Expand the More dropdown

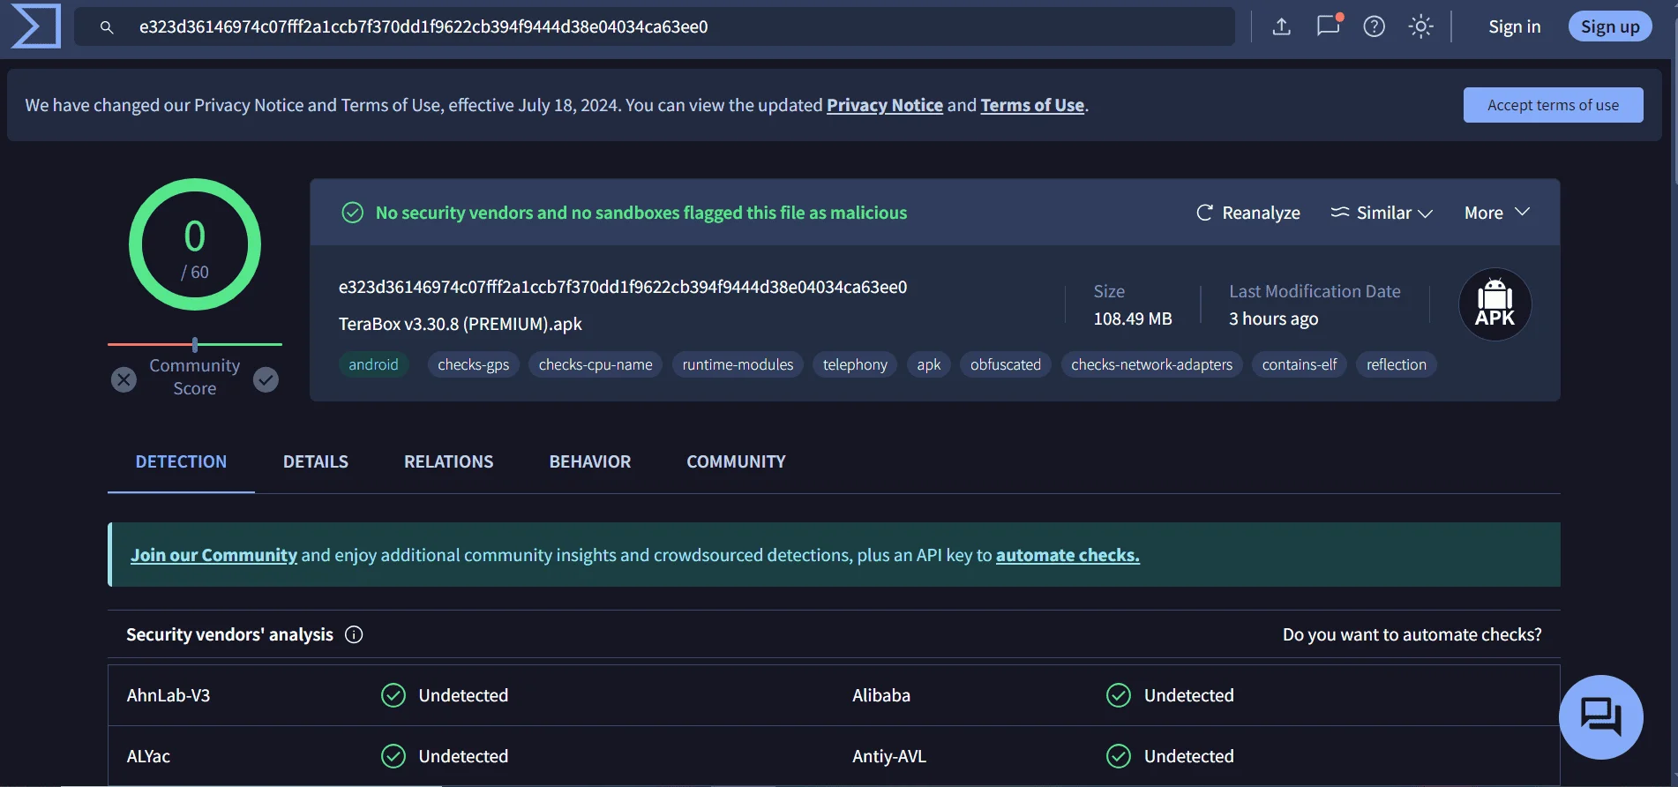pos(1497,213)
